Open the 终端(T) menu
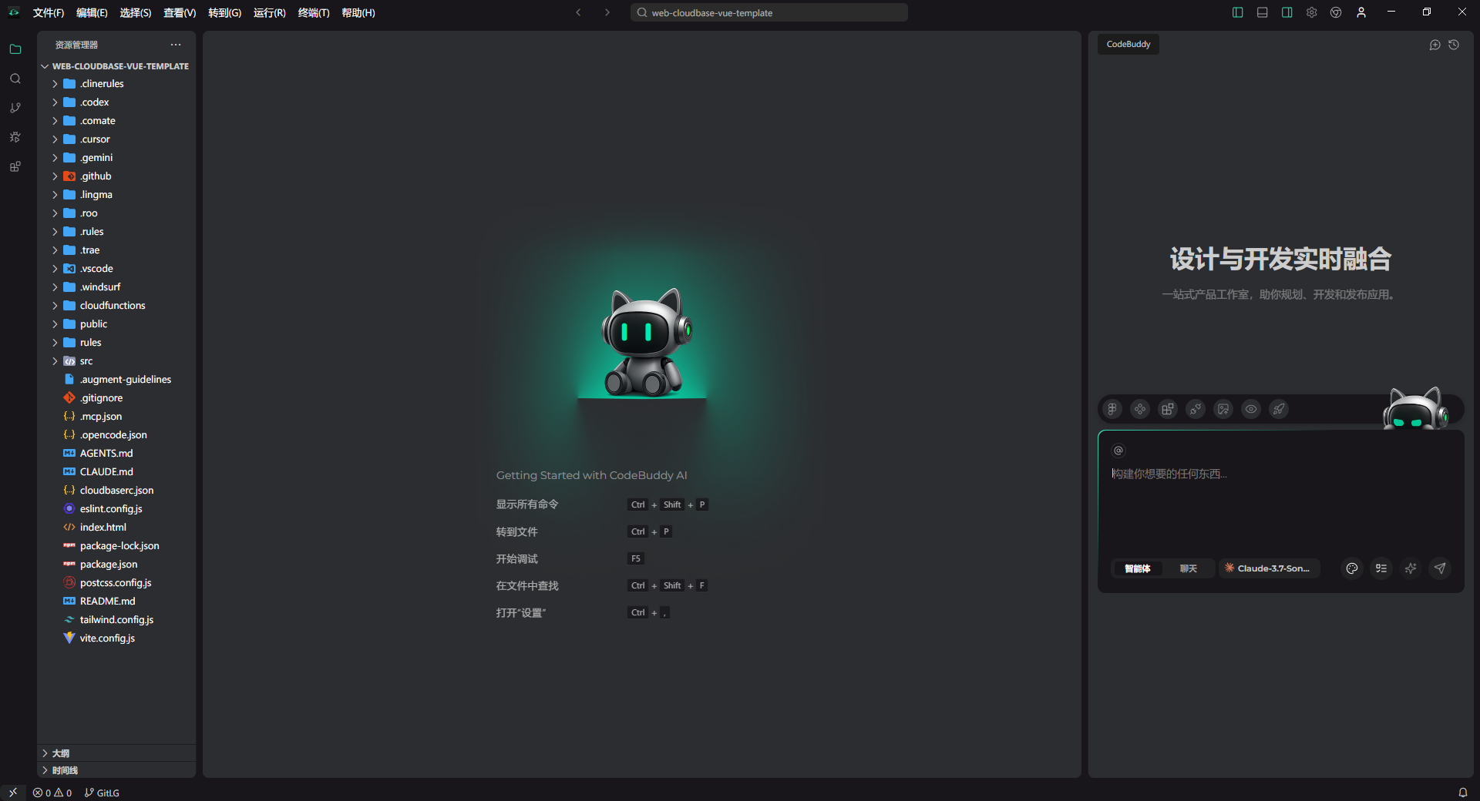1480x801 pixels. click(x=314, y=12)
